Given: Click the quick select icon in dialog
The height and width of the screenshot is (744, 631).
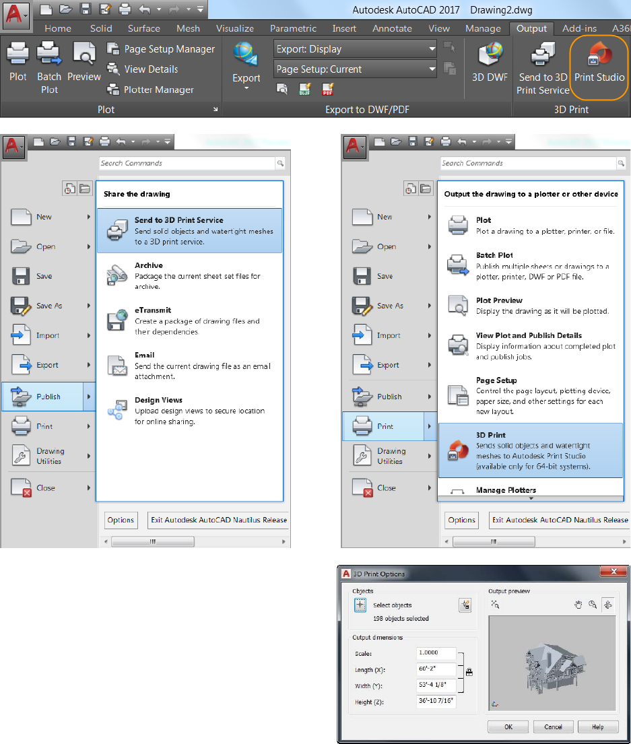Looking at the screenshot, I should tap(465, 605).
